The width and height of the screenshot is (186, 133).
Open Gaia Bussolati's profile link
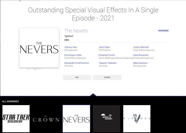(141, 55)
